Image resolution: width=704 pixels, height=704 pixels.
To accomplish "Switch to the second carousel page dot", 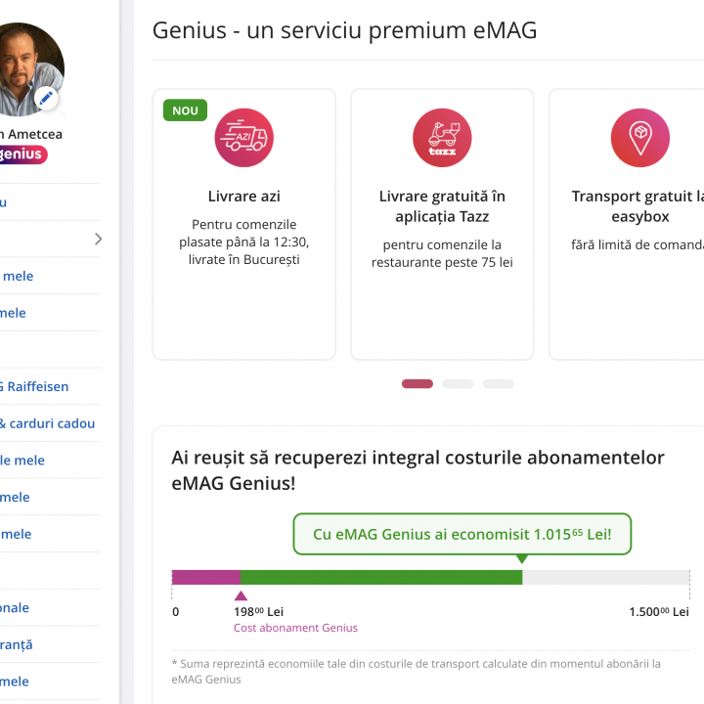I will coord(458,384).
